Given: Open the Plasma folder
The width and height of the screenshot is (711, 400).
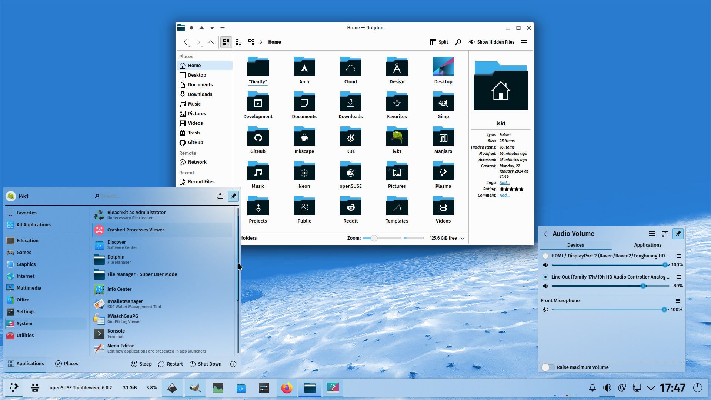Looking at the screenshot, I should click(x=443, y=175).
